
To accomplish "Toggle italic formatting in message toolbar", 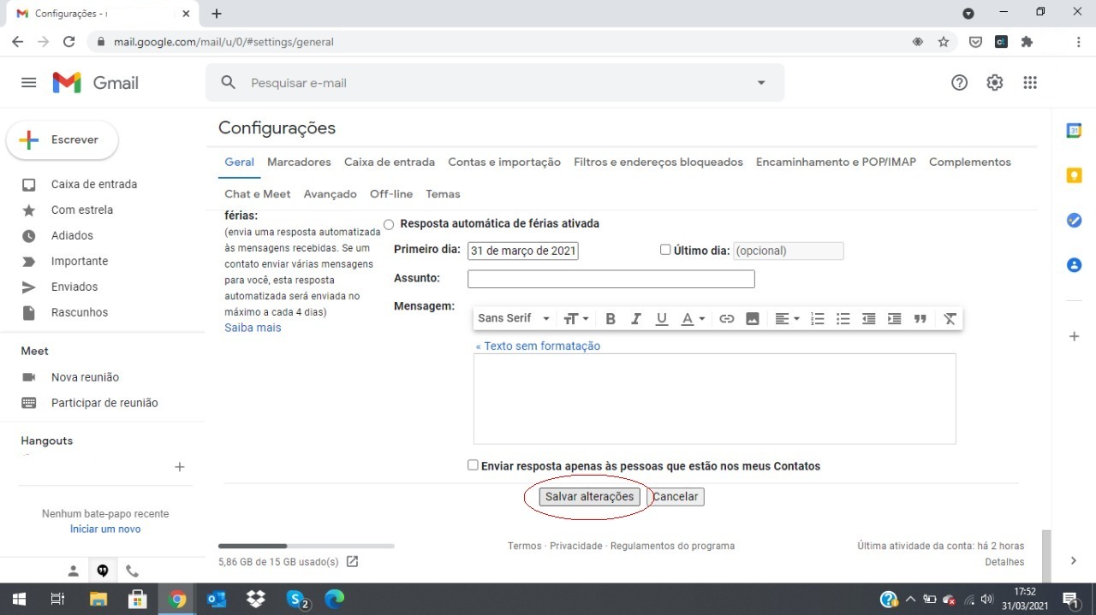I will (x=636, y=318).
